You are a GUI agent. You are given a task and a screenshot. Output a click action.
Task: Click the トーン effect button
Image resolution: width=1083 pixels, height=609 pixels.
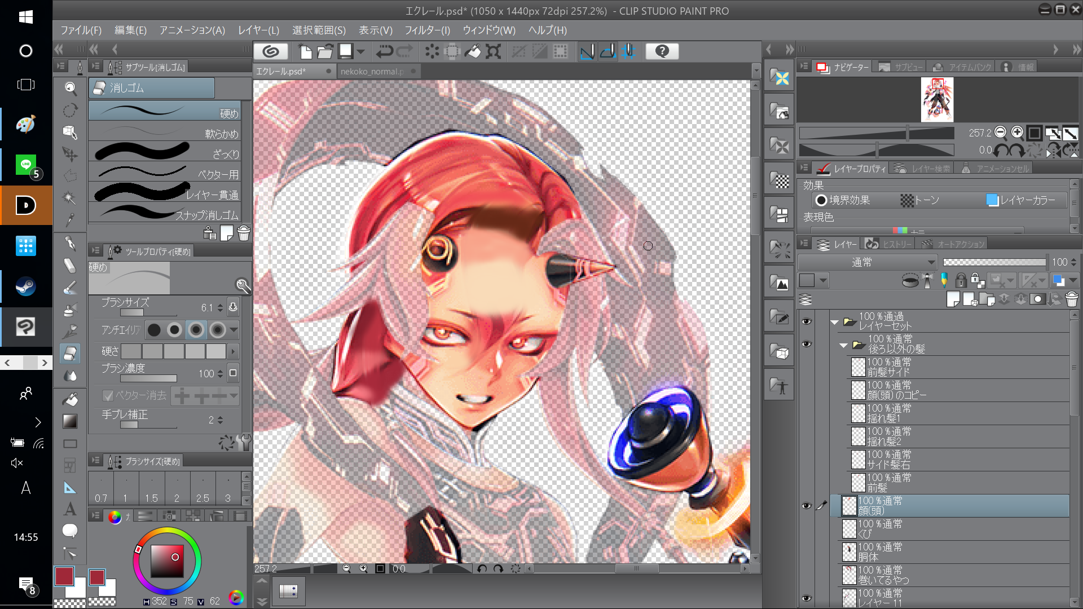[920, 200]
